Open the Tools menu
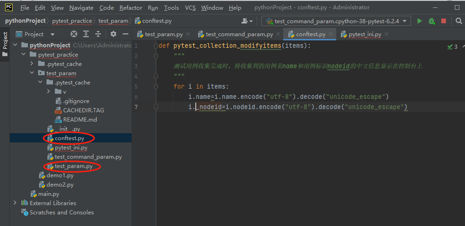The width and height of the screenshot is (465, 226). 172,8
